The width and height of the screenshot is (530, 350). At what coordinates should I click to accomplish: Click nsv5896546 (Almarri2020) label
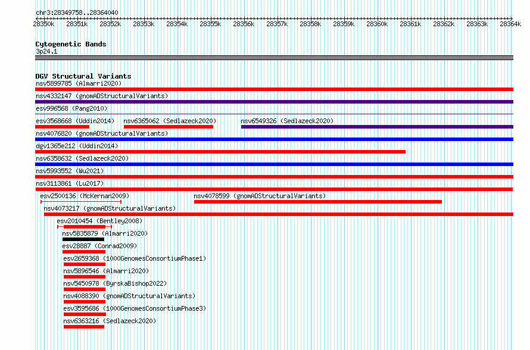click(106, 271)
